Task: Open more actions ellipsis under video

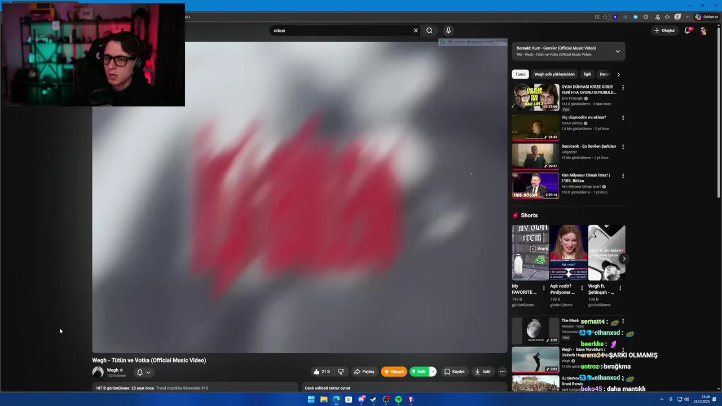Action: [x=502, y=372]
